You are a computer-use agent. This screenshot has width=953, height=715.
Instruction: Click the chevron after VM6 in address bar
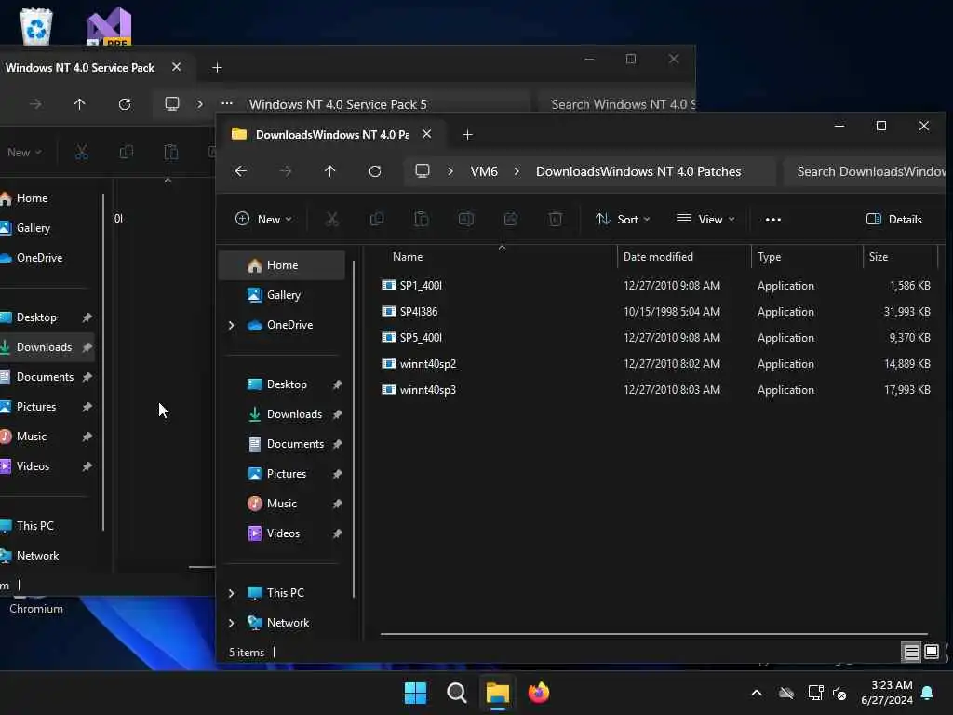(517, 171)
